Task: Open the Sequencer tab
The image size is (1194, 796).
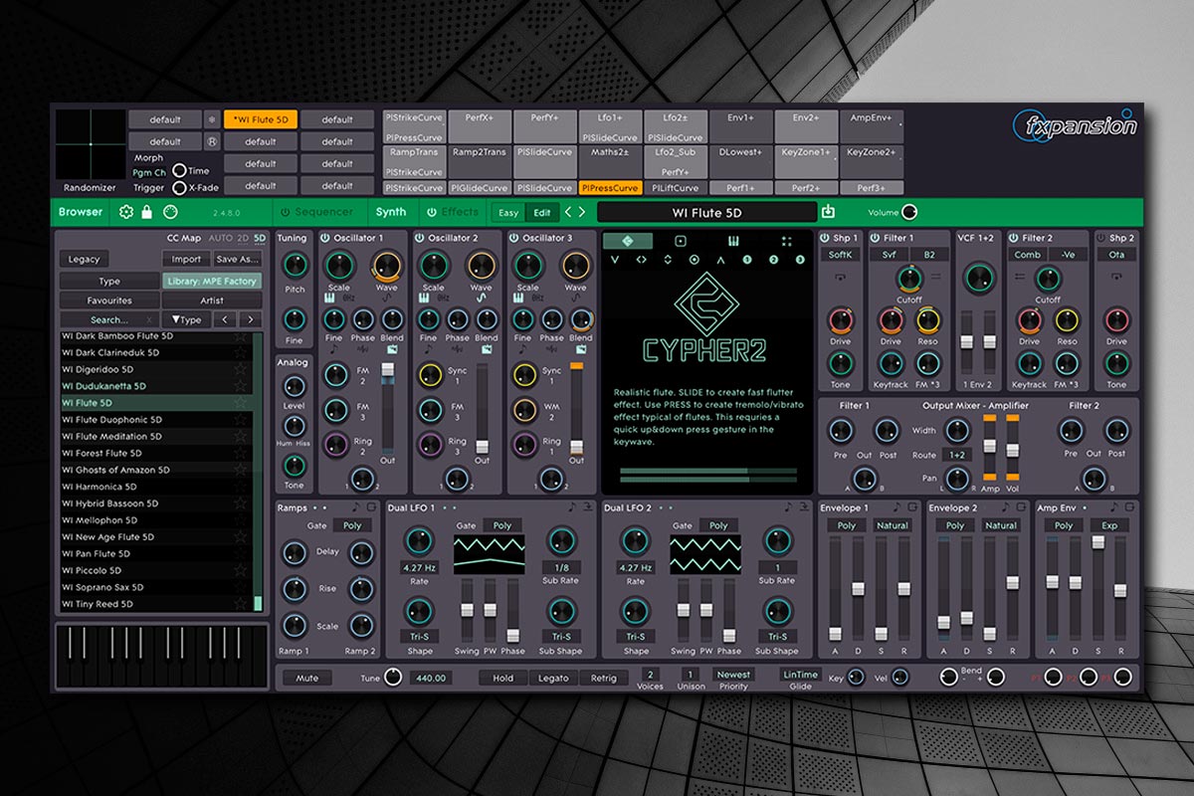Action: tap(324, 212)
